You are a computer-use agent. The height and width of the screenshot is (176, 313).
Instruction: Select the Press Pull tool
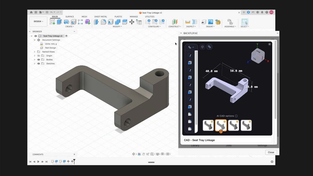pos(97,22)
